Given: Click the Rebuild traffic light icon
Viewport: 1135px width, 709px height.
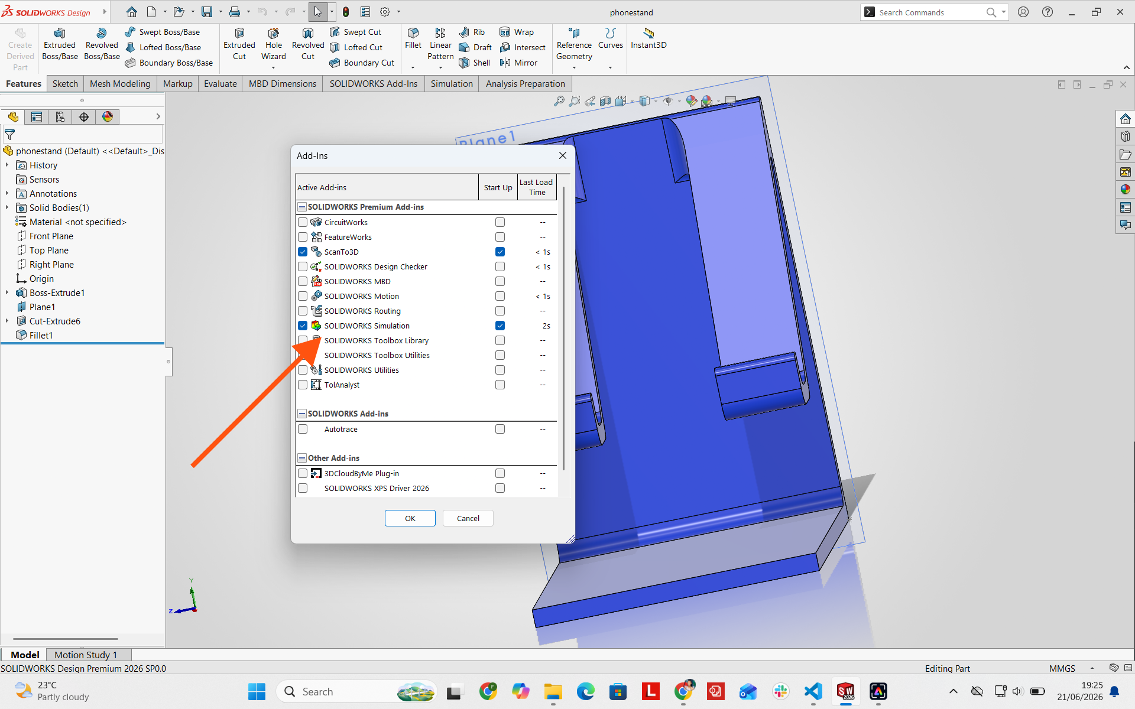Looking at the screenshot, I should click(346, 12).
